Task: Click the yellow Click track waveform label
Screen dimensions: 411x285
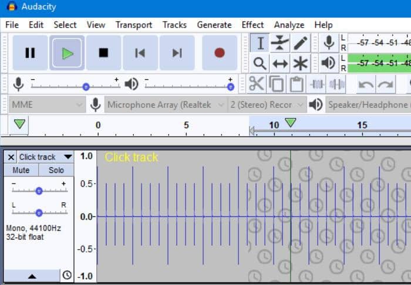Action: pyautogui.click(x=132, y=158)
